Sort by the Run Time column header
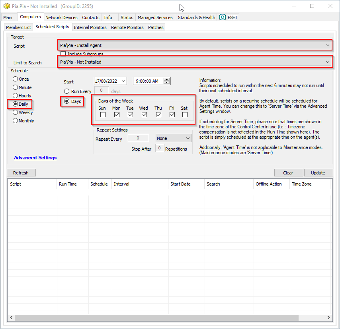The width and height of the screenshot is (340, 329). click(x=72, y=184)
